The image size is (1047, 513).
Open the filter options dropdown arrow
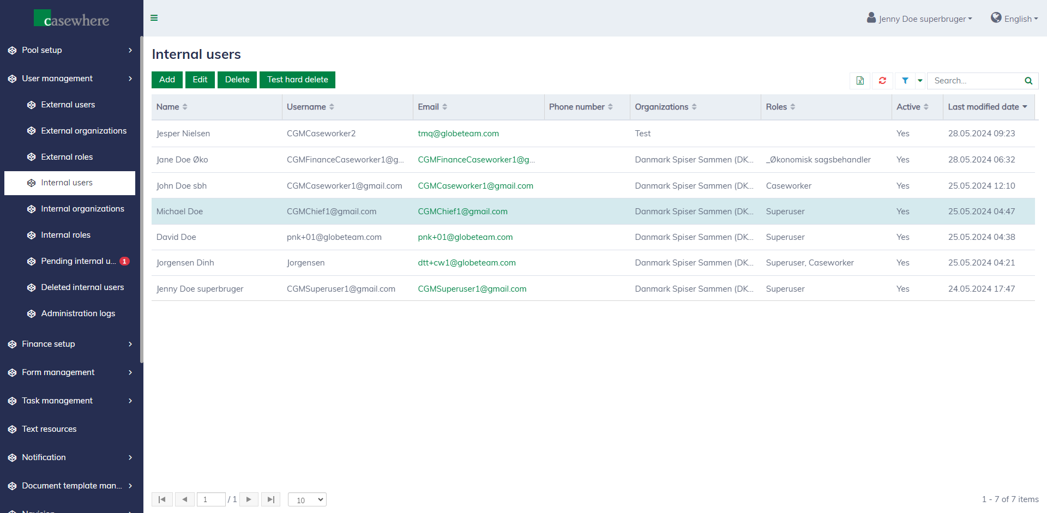point(920,81)
